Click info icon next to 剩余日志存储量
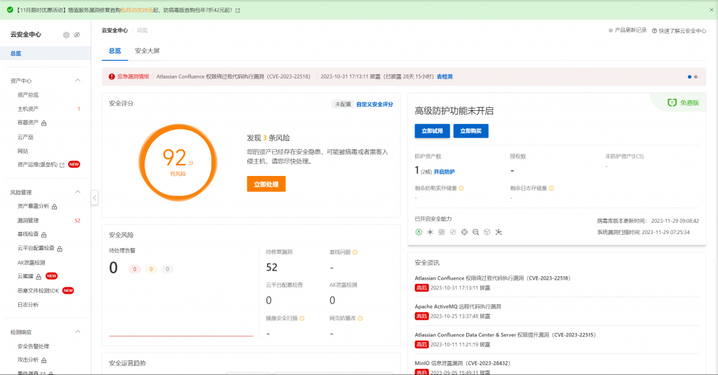Image resolution: width=718 pixels, height=375 pixels. pyautogui.click(x=553, y=188)
